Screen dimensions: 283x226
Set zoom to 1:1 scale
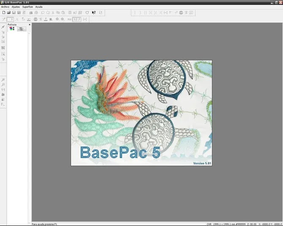3,89
